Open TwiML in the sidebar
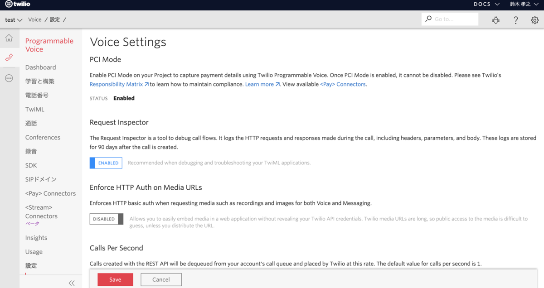The width and height of the screenshot is (544, 288). [35, 110]
